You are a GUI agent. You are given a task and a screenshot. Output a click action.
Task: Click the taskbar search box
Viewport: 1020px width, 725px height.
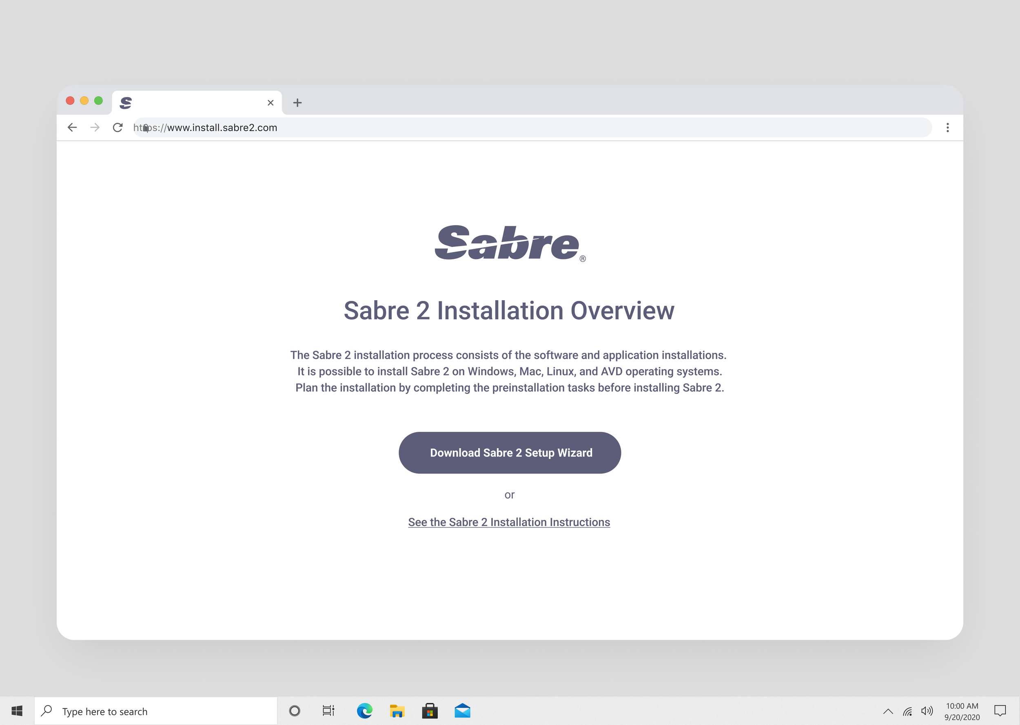click(155, 711)
